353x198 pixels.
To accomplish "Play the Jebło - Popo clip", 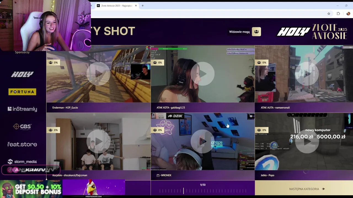I will (307, 141).
